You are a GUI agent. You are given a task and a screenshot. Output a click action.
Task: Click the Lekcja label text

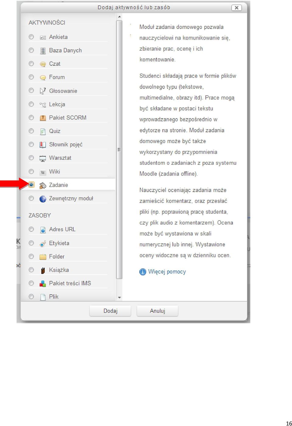point(57,104)
